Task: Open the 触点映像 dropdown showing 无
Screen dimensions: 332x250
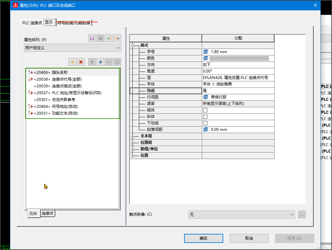Action: 242,215
